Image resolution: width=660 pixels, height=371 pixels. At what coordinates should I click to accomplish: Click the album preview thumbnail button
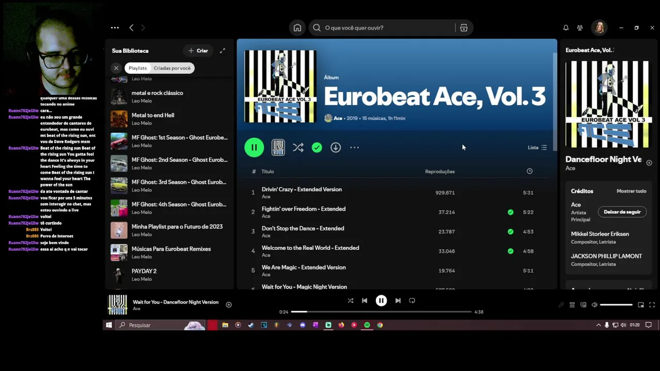pos(278,147)
